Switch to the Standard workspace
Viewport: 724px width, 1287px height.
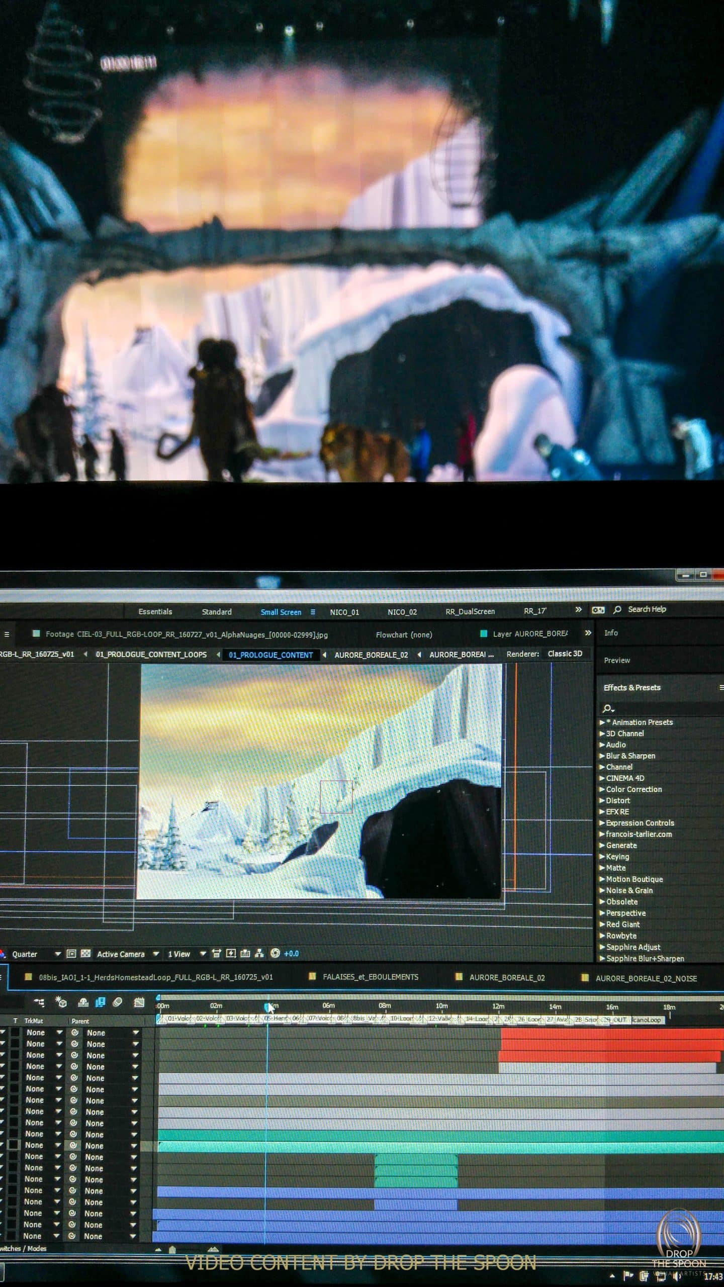point(217,612)
